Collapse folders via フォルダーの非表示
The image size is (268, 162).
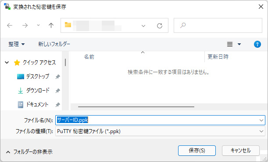pyautogui.click(x=29, y=152)
